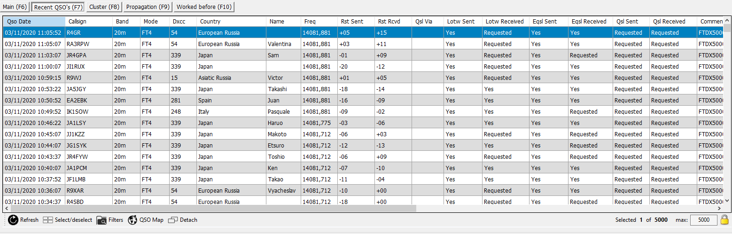This screenshot has height=234, width=732.
Task: Sort by Qso Date column header
Action: pos(34,22)
